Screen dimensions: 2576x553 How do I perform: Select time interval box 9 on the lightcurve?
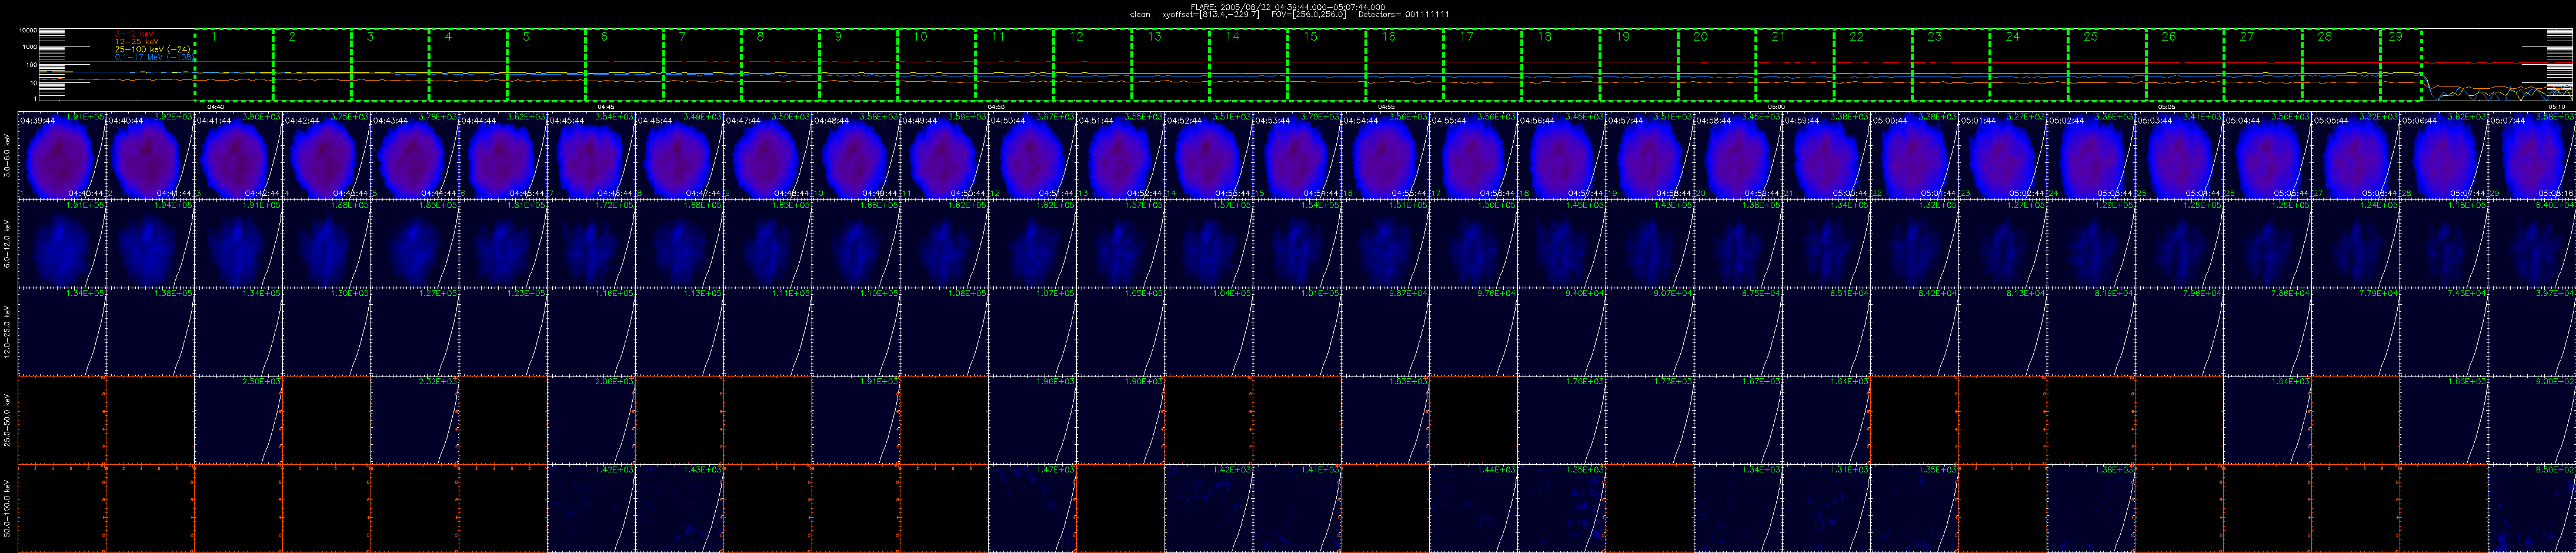[858, 65]
